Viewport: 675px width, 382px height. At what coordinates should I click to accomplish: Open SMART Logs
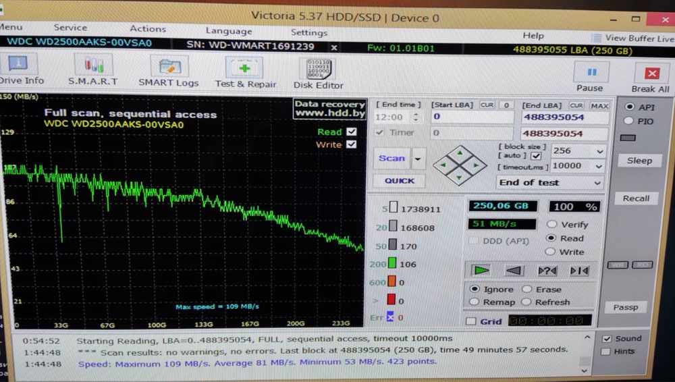[x=168, y=72]
